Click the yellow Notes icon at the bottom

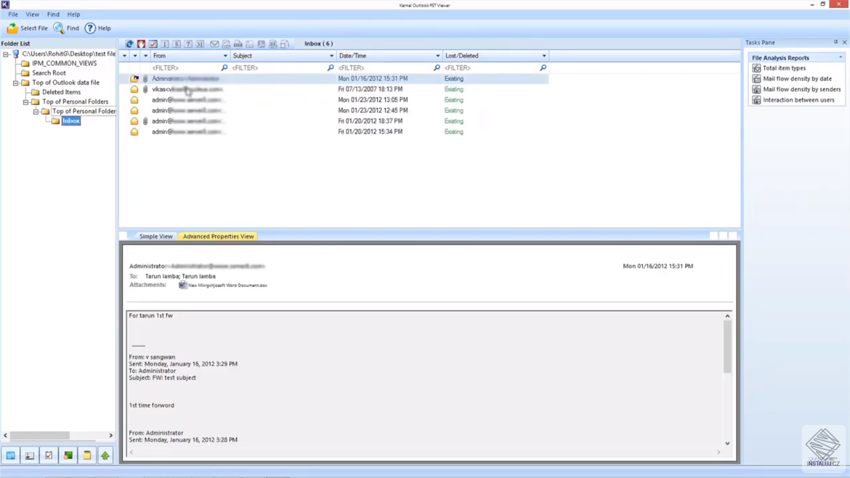point(87,455)
